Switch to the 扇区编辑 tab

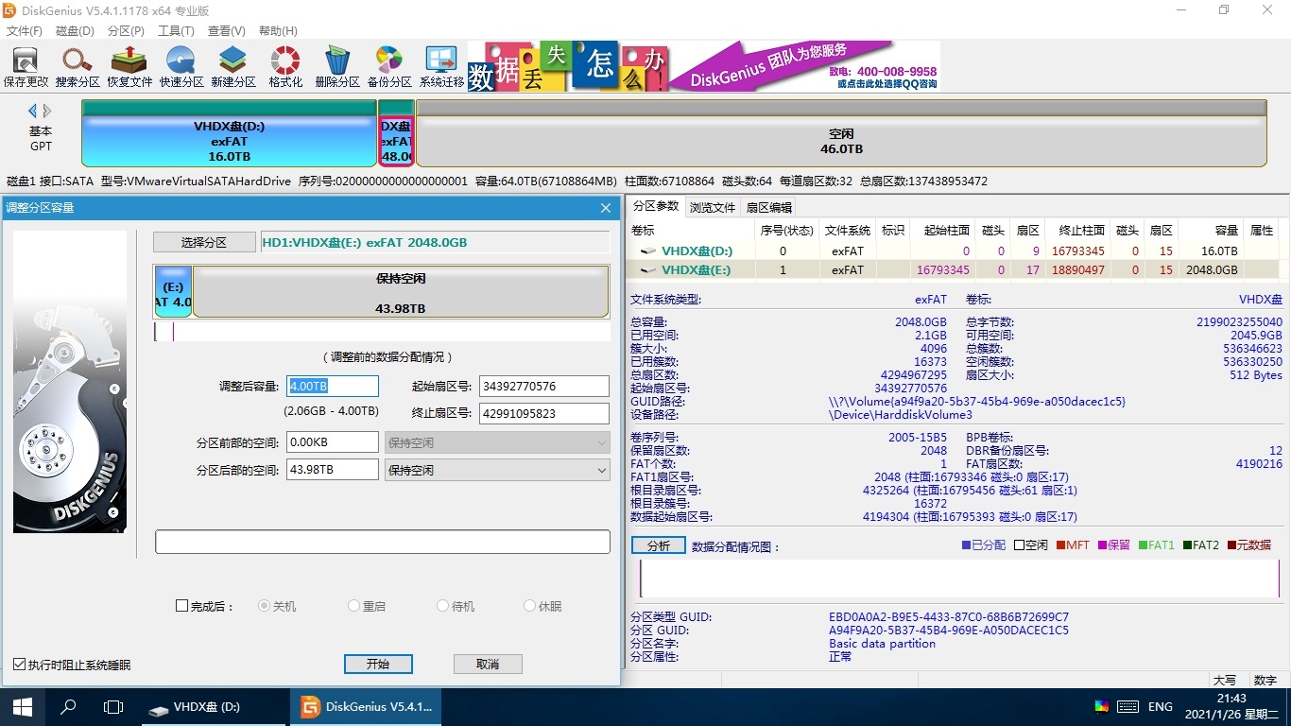coord(769,207)
